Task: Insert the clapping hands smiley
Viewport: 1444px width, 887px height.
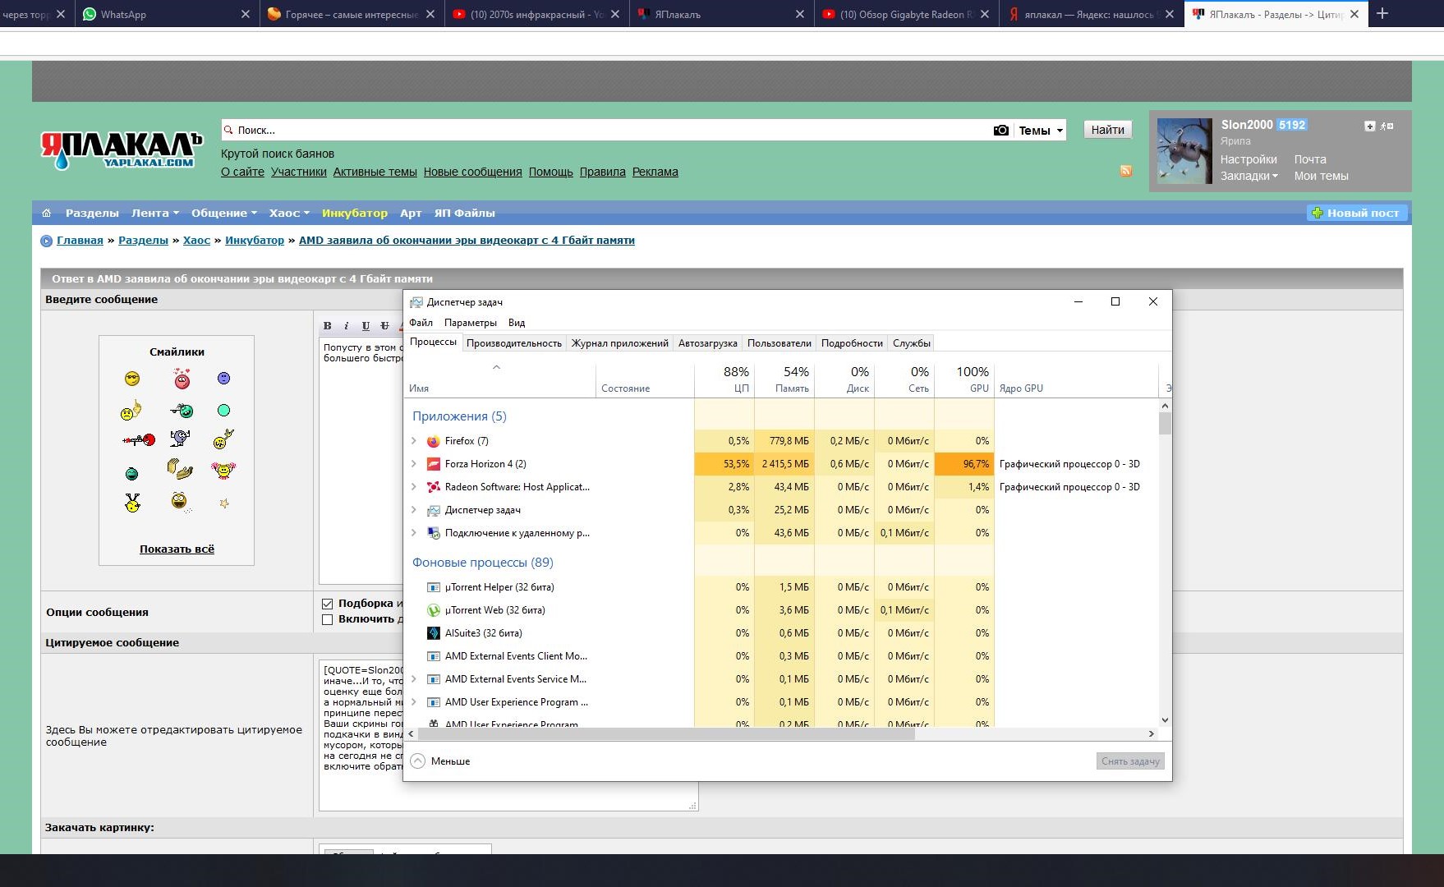Action: (x=179, y=469)
